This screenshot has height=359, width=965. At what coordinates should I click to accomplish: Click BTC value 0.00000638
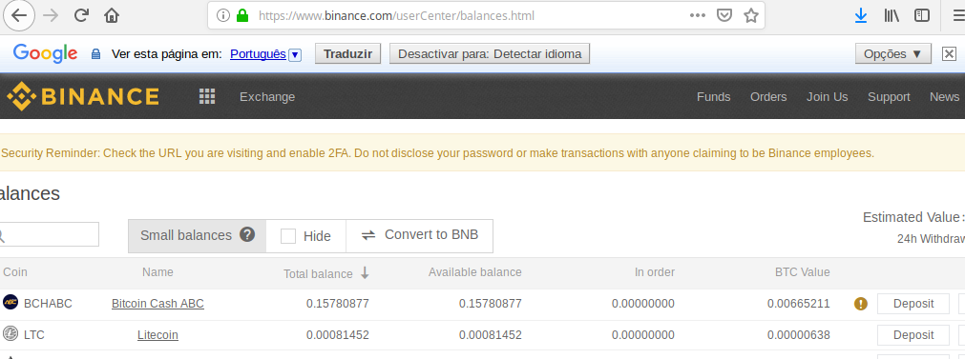pyautogui.click(x=798, y=335)
